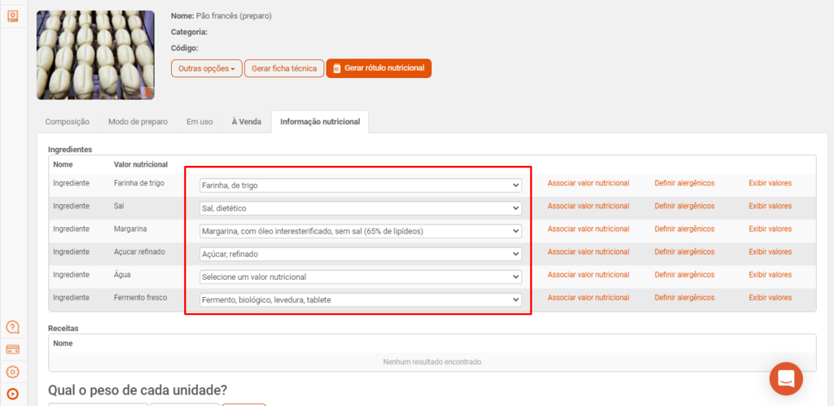Open the Pão francês bread photo
The image size is (834, 406).
click(95, 55)
